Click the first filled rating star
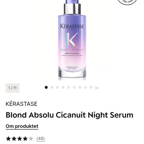 point(8,139)
